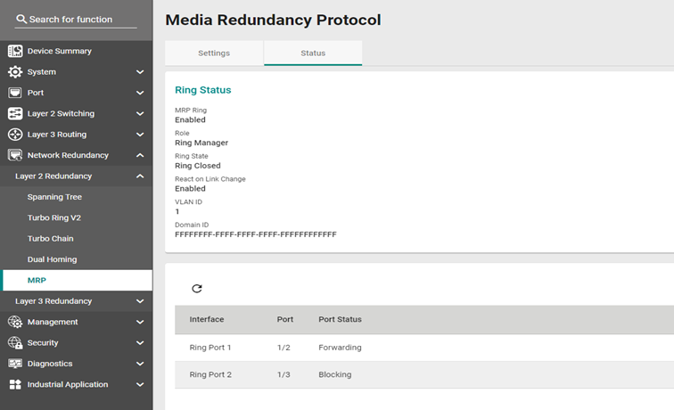Click the System gear icon
The height and width of the screenshot is (410, 674).
[x=15, y=72]
